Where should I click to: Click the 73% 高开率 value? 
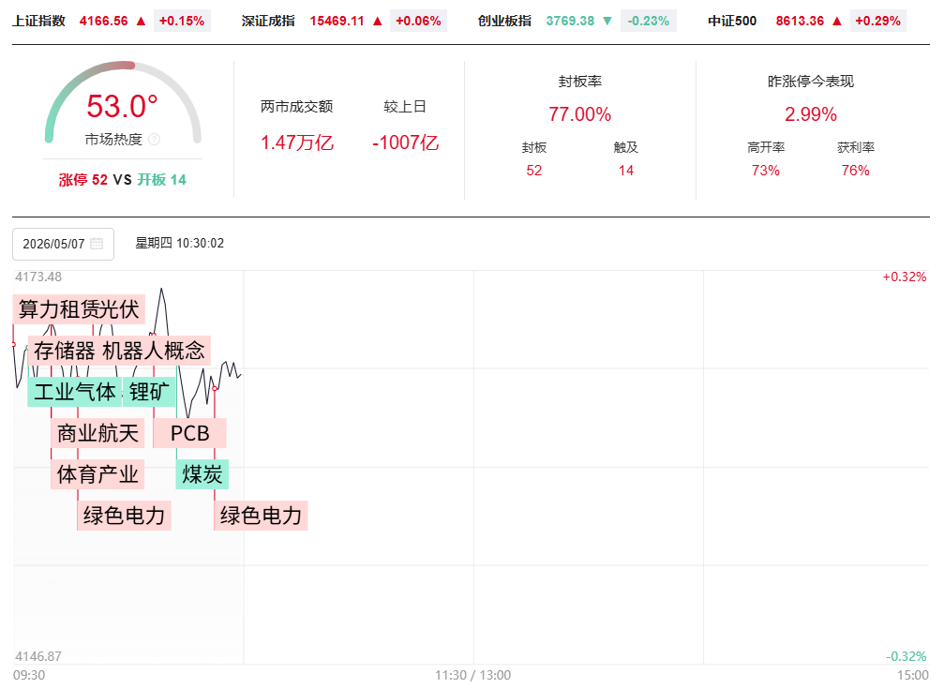tap(766, 171)
